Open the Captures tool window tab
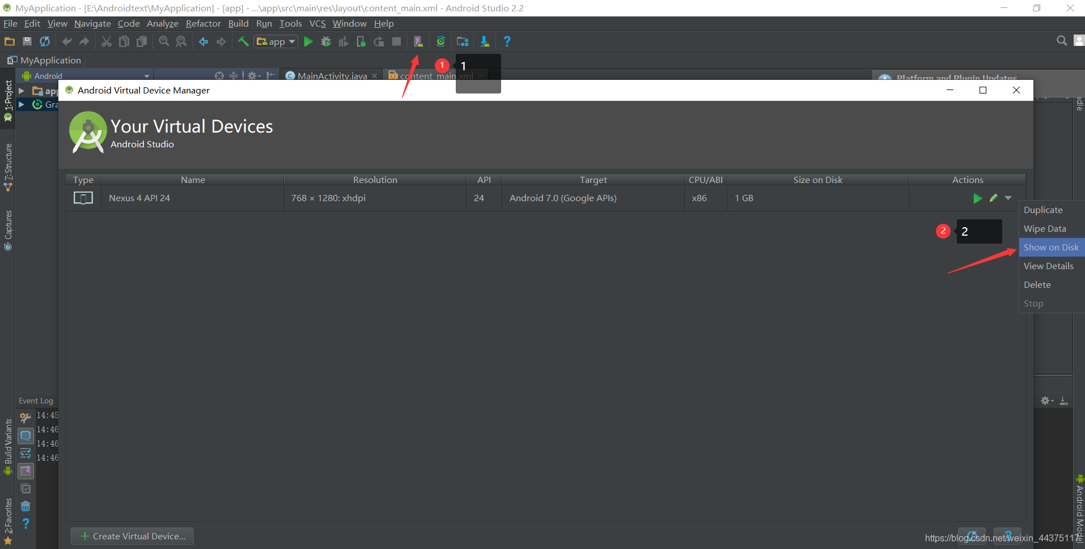Screen dimensions: 1085x549 point(8,230)
